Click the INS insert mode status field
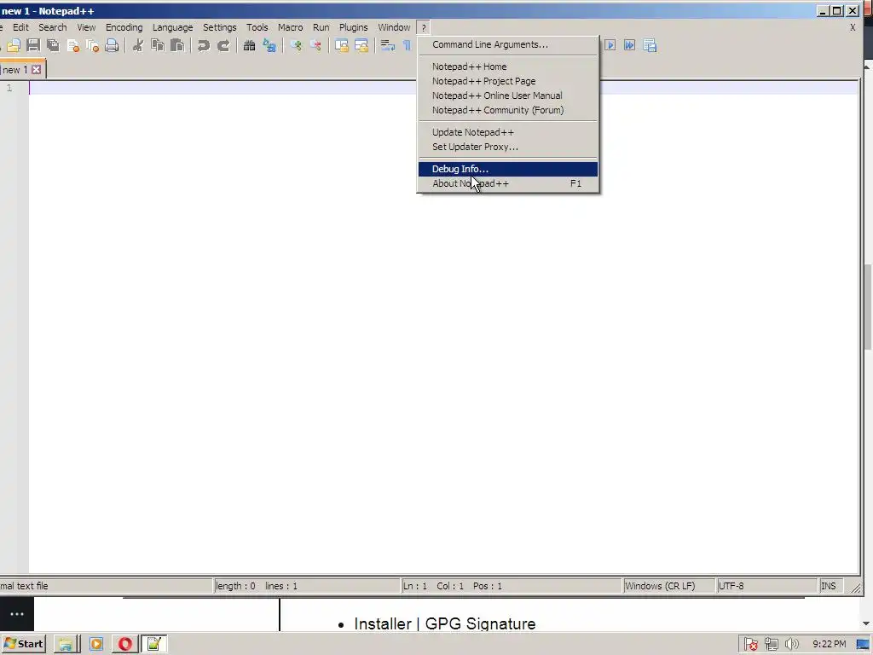873x655 pixels. coord(832,586)
